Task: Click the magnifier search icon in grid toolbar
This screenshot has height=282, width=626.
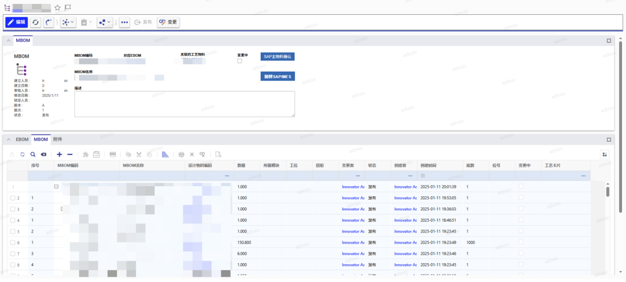Action: pos(33,155)
